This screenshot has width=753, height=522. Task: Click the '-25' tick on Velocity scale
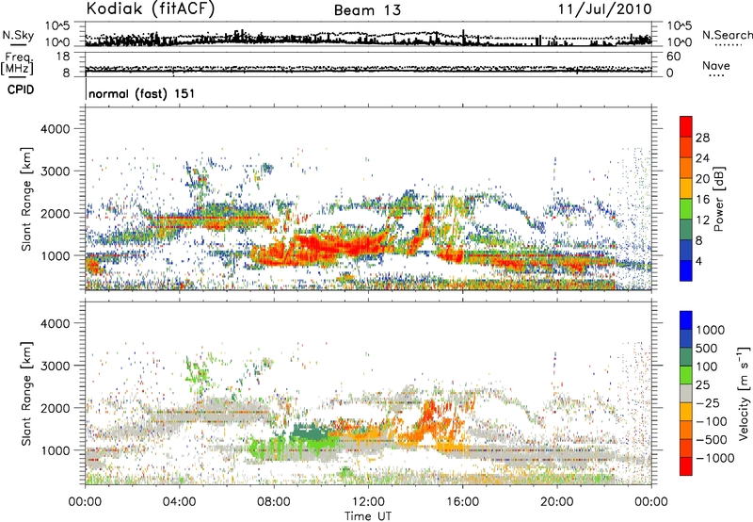tap(710, 403)
